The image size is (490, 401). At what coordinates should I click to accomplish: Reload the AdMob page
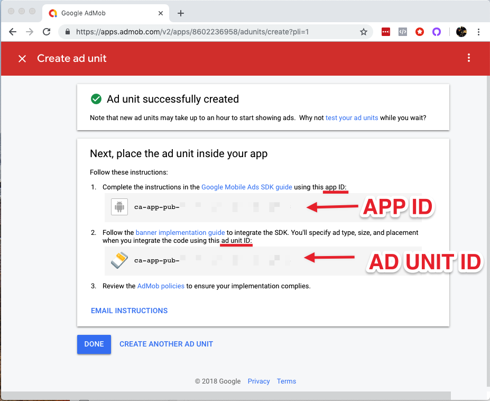[x=47, y=32]
